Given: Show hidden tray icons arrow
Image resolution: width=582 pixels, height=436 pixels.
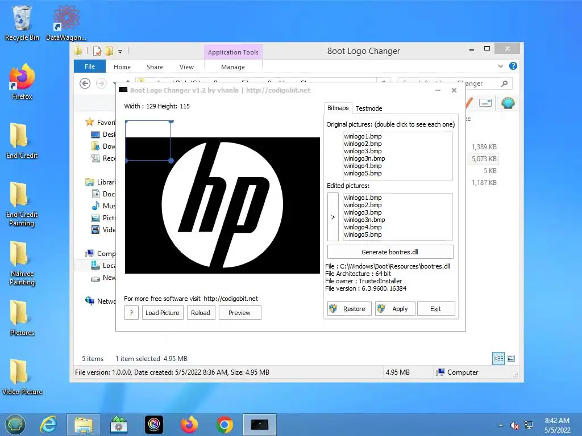Looking at the screenshot, I should point(501,425).
